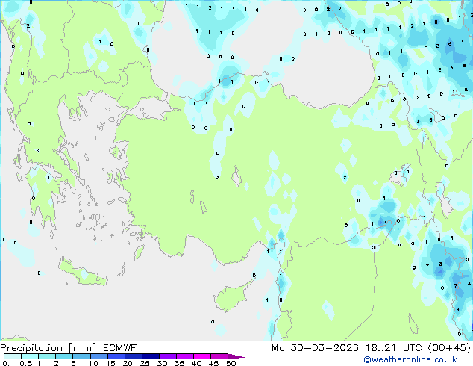Screen dimensions: 473x366
Task: Click the 10–15 mm legend swatch
Action: 98,356
